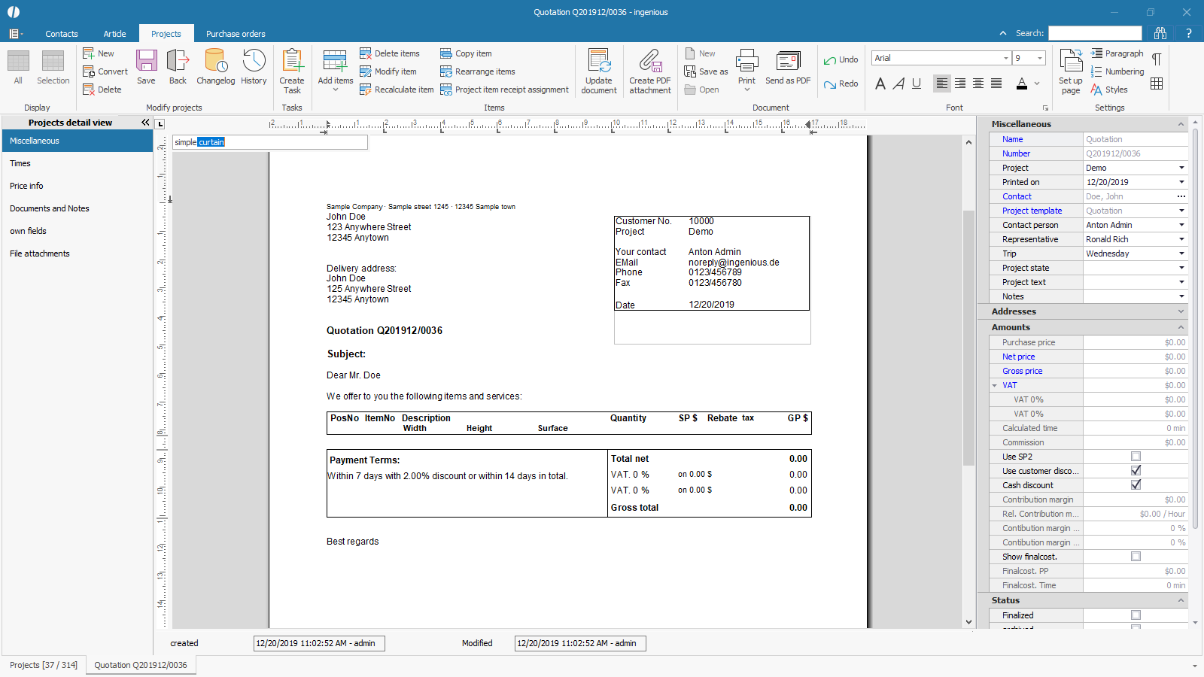The height and width of the screenshot is (677, 1204).
Task: Enable the Use SP2 checkbox
Action: (1136, 457)
